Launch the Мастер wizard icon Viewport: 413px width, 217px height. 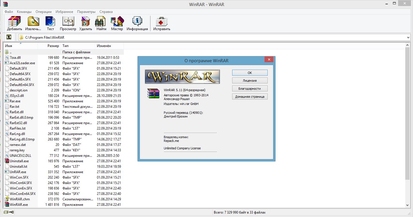click(x=117, y=21)
